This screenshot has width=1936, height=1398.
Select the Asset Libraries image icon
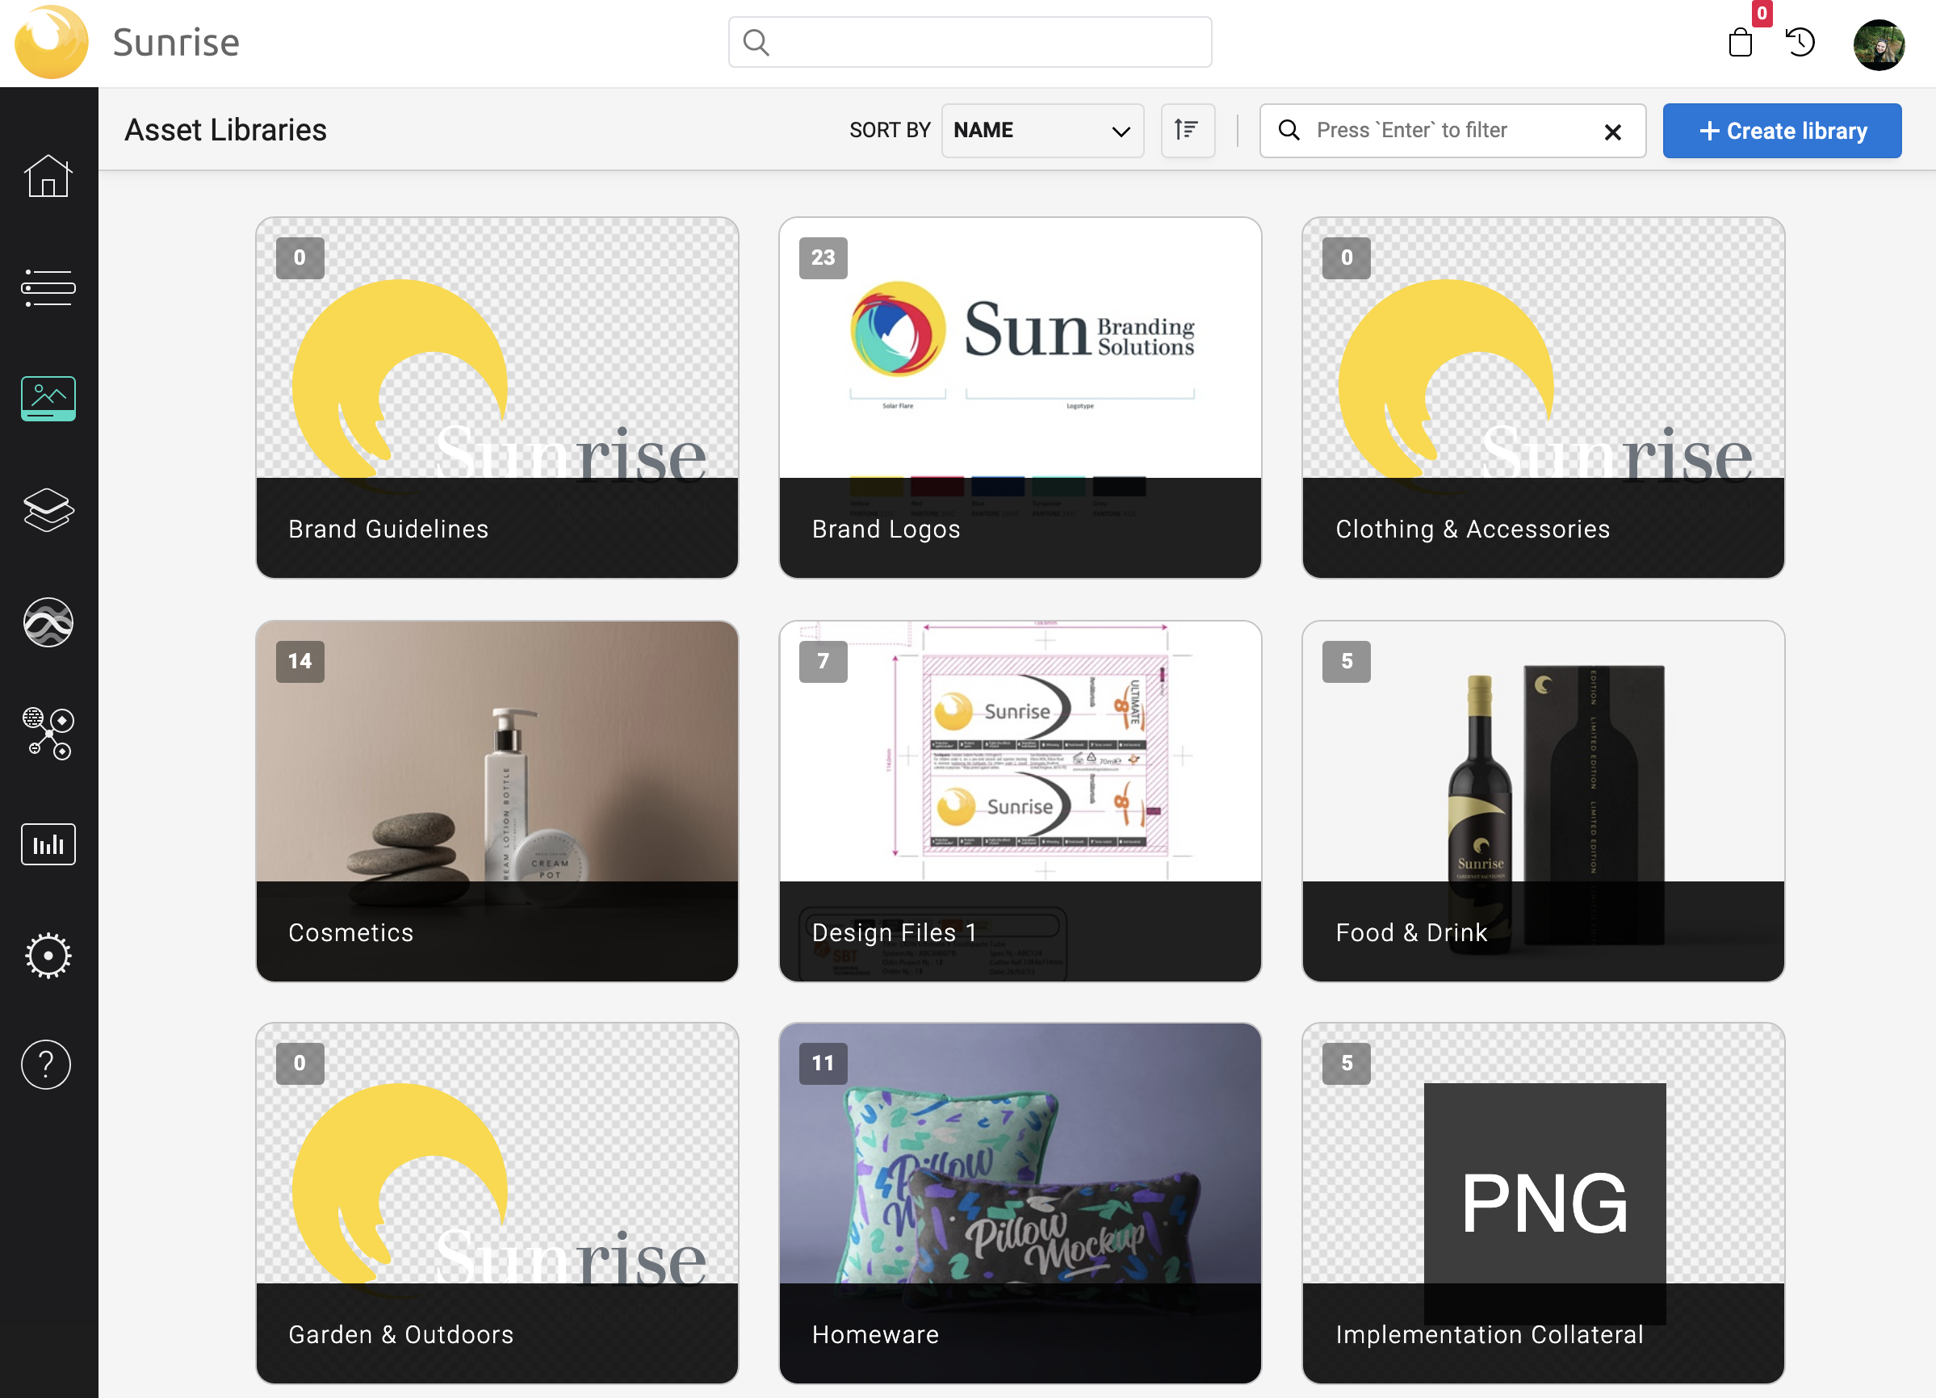pyautogui.click(x=48, y=399)
